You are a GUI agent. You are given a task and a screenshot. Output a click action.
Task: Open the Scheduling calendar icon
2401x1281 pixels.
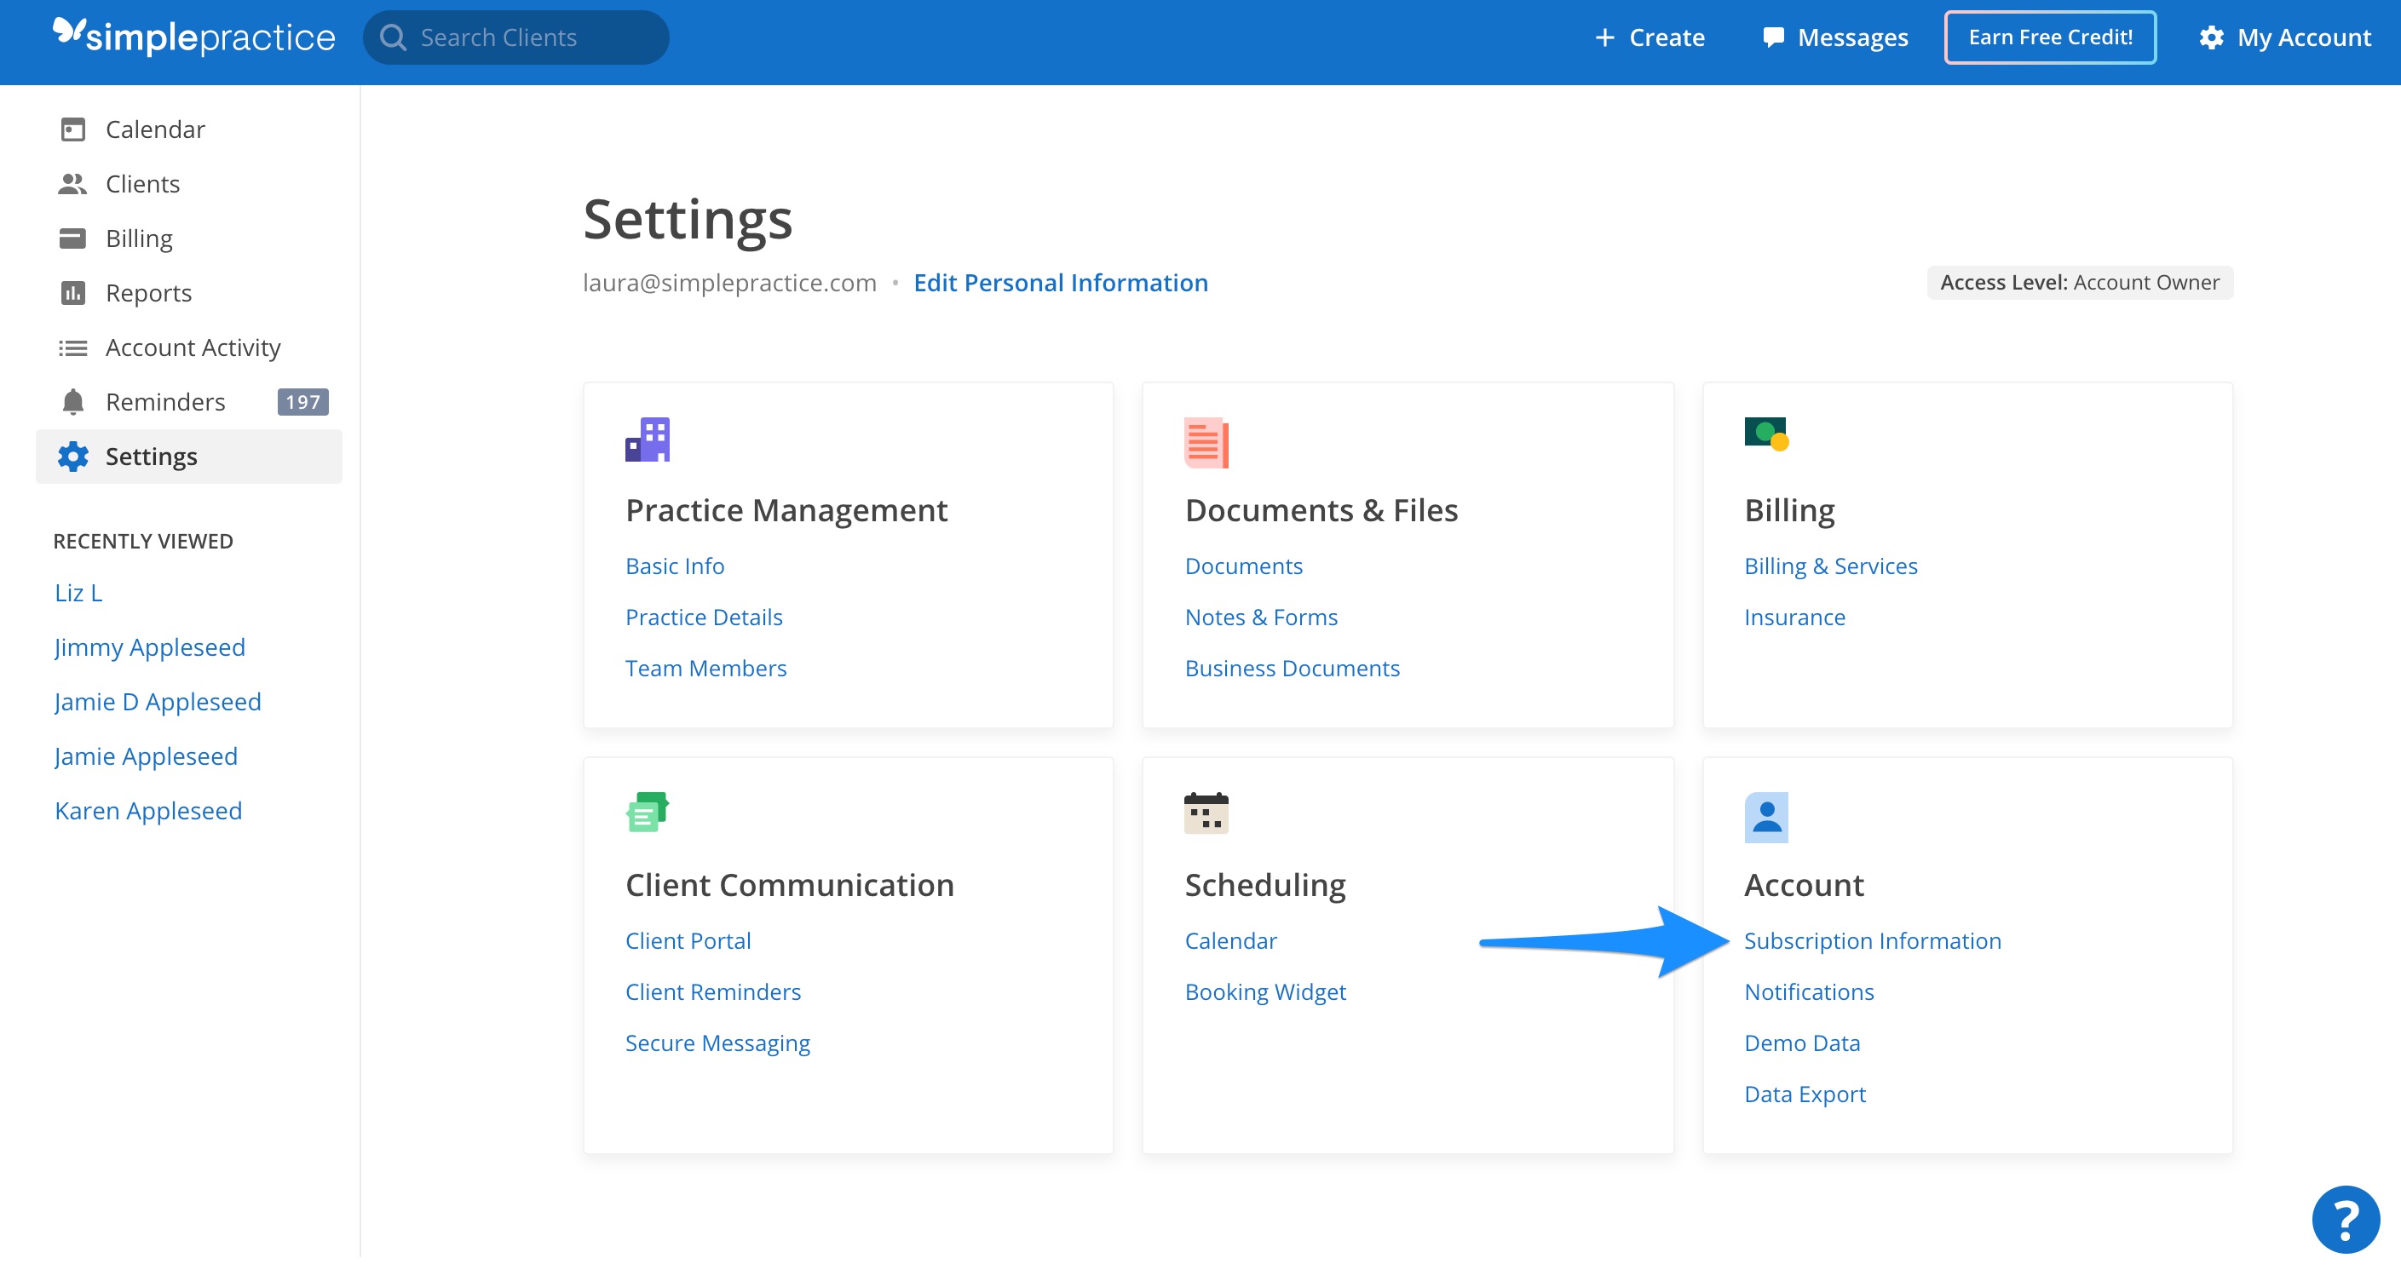(1207, 812)
